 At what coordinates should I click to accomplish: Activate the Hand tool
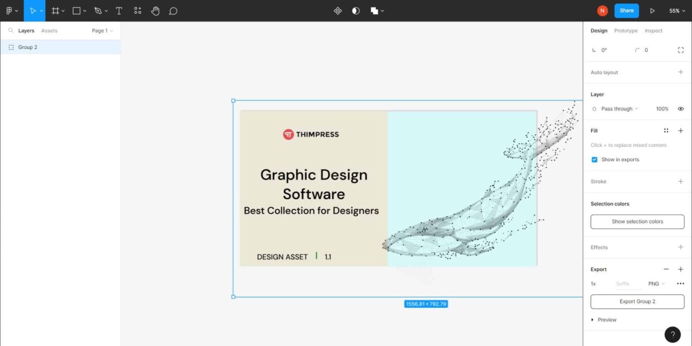156,10
